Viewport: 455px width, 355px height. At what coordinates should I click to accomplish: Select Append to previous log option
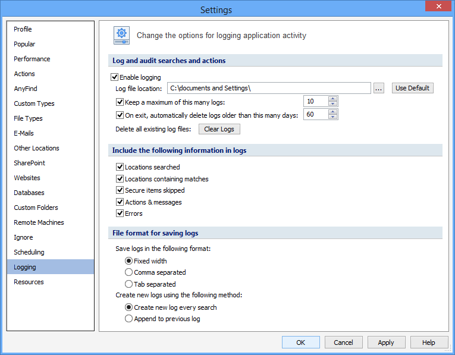point(128,319)
